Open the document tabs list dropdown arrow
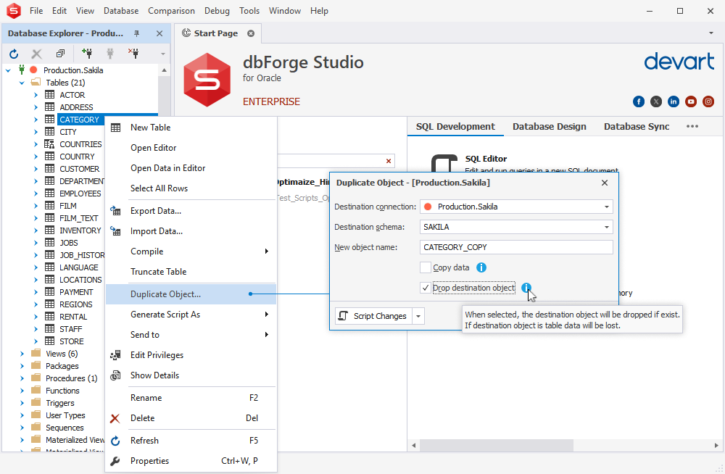Screen dimensions: 725x474 pyautogui.click(x=710, y=33)
